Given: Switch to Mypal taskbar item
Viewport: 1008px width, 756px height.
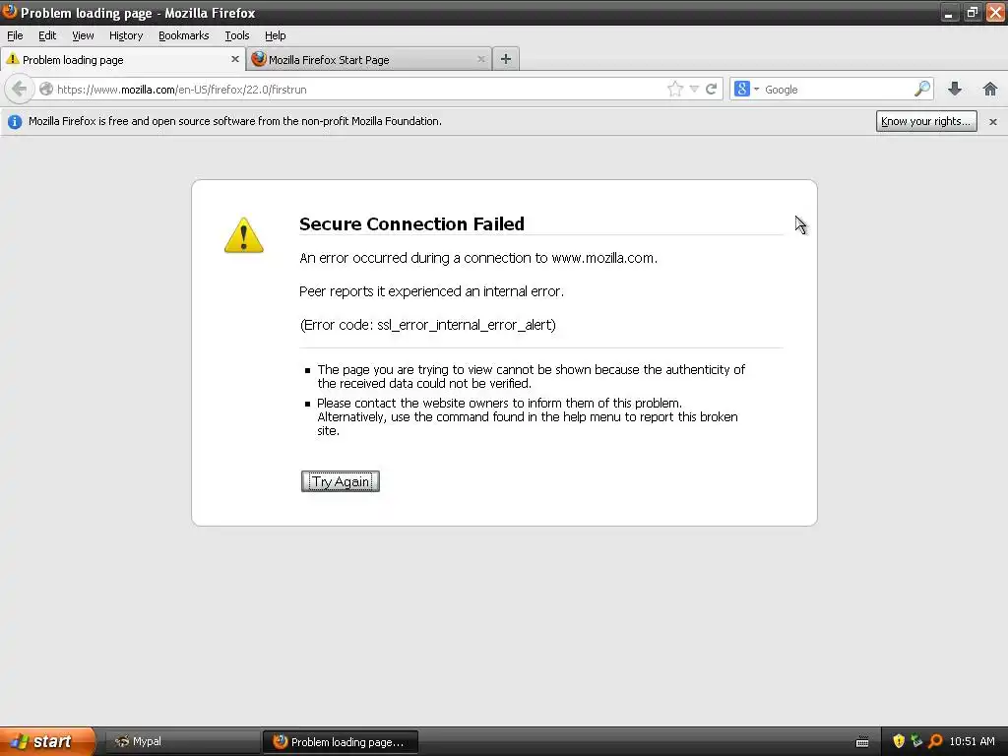Looking at the screenshot, I should click(181, 741).
